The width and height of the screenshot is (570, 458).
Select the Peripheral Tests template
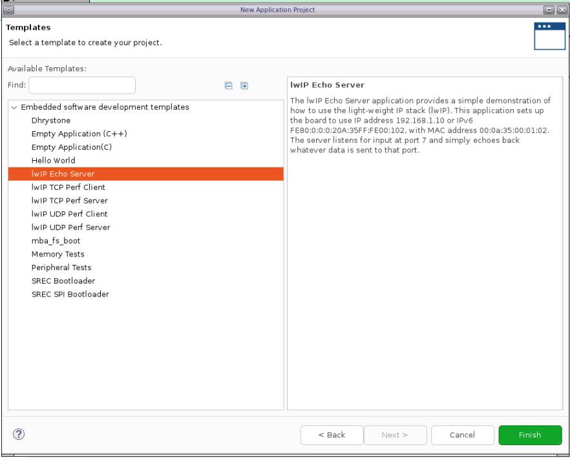[61, 267]
